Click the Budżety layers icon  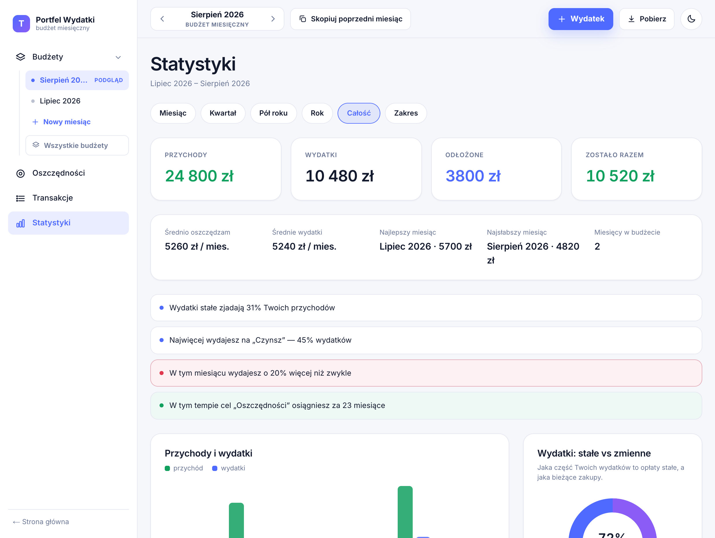click(20, 57)
